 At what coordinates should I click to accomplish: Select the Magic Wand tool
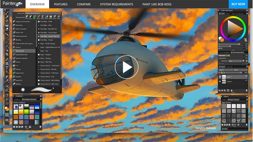7,46
